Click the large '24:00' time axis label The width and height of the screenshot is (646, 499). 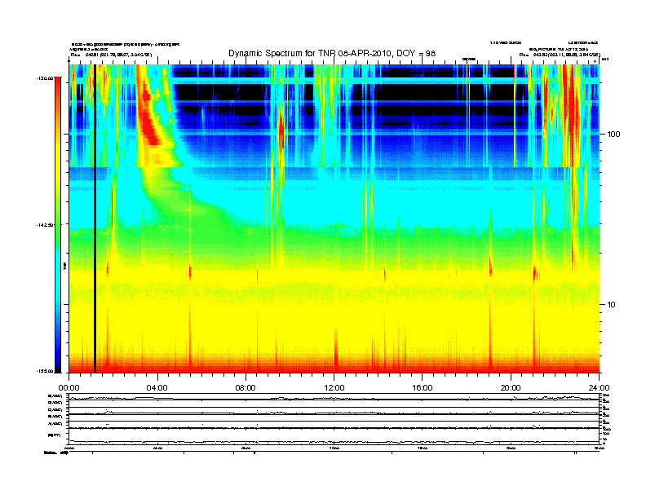pyautogui.click(x=599, y=387)
